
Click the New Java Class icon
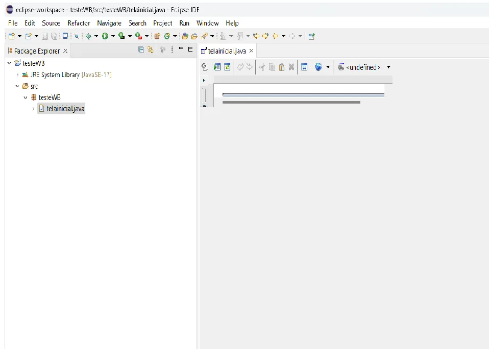click(x=167, y=36)
